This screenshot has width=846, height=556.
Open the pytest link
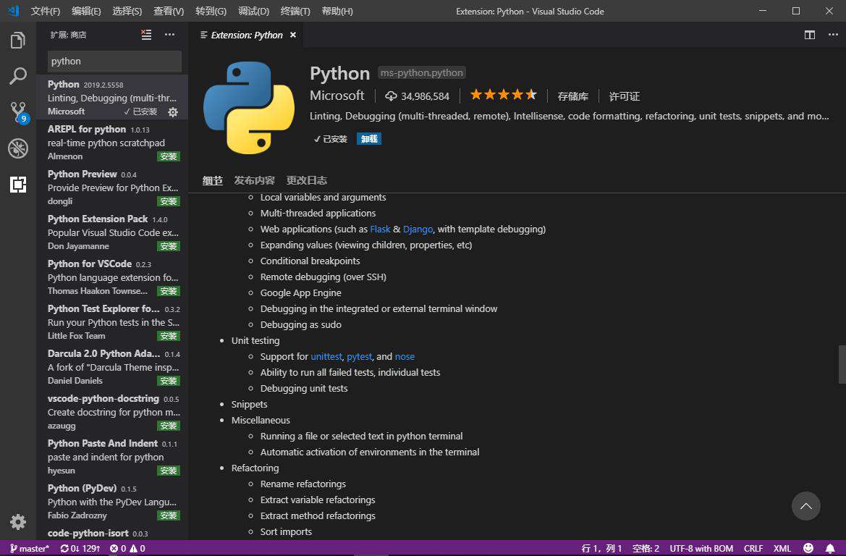(x=360, y=357)
